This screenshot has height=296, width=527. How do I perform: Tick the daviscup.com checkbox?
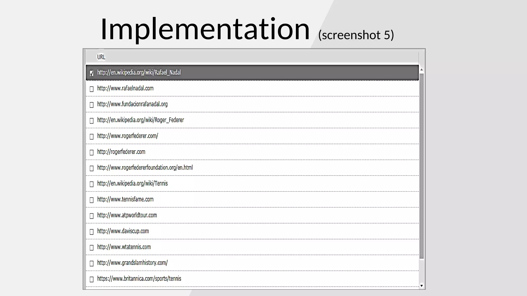pos(92,232)
